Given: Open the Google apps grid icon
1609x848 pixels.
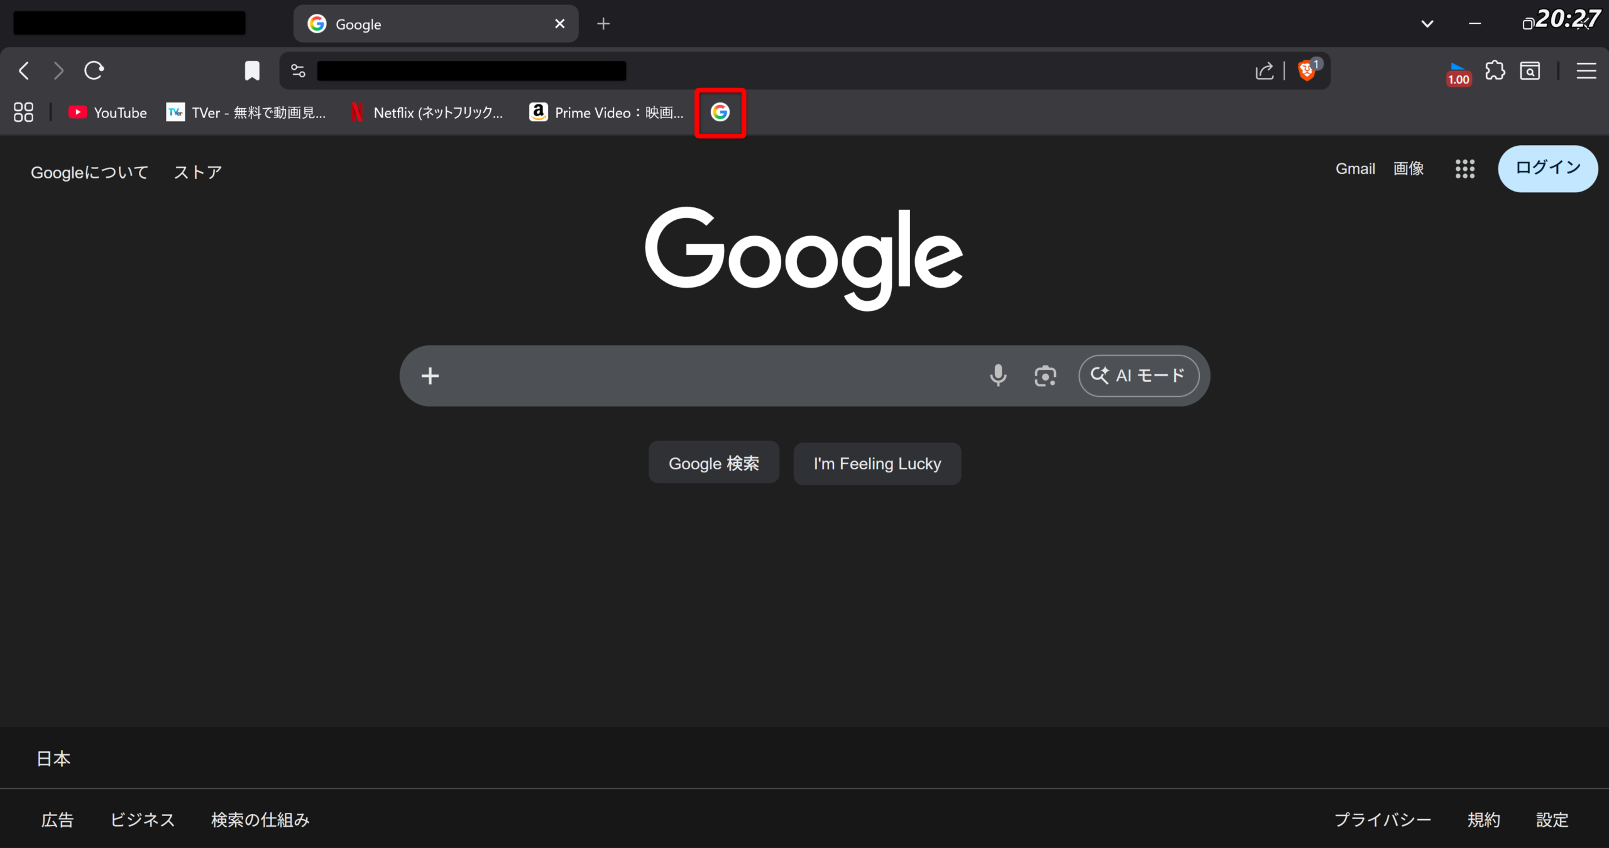Looking at the screenshot, I should (x=1464, y=168).
